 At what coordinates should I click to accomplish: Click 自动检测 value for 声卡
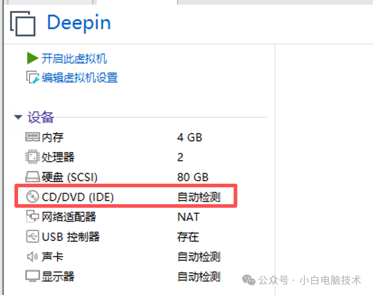pos(199,257)
